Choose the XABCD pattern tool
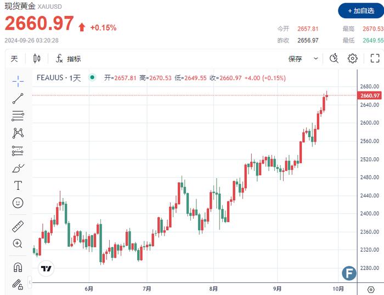 [18, 133]
